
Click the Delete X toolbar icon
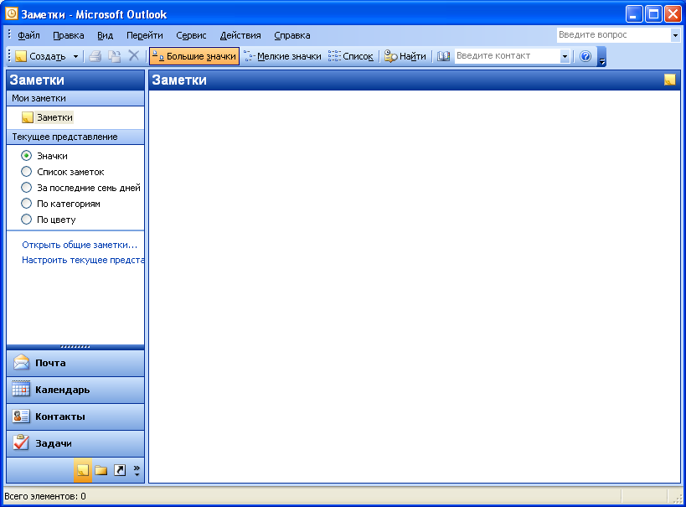tap(134, 55)
